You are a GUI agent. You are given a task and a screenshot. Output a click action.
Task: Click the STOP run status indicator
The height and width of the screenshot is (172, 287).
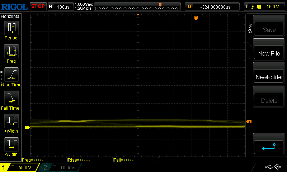[38, 6]
